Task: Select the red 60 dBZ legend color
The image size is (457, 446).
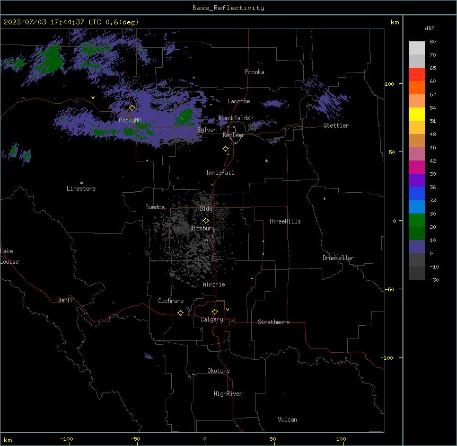Action: point(417,74)
